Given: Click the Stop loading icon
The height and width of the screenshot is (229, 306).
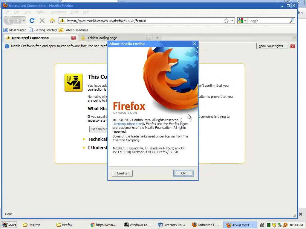Looking at the screenshot, I should [42, 21].
